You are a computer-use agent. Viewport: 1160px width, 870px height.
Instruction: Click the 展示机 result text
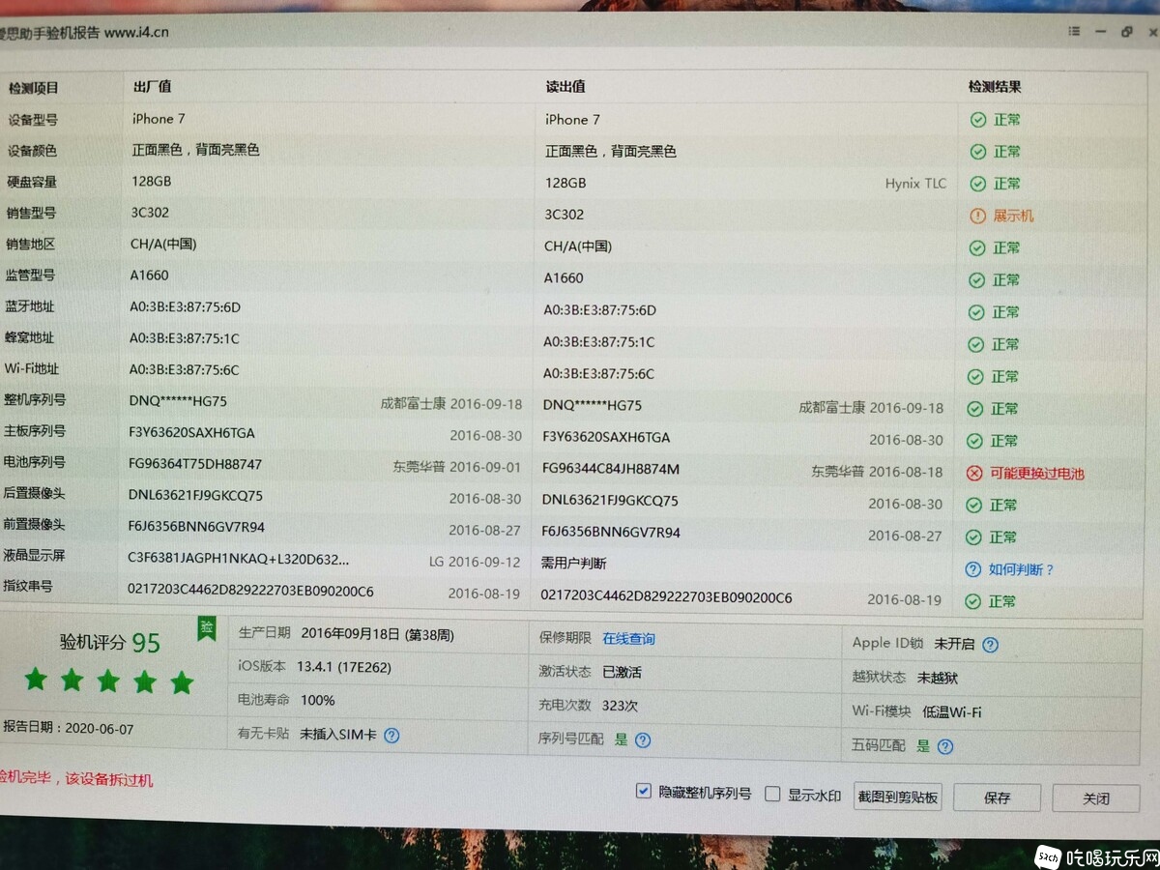[x=1014, y=216]
